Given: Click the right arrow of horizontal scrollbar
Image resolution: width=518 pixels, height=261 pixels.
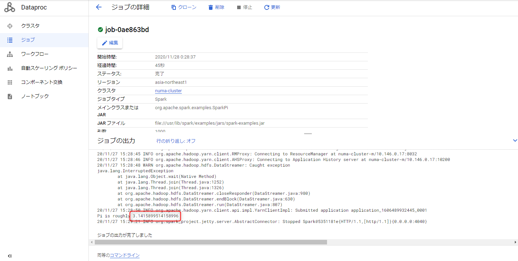Looking at the screenshot, I should tap(515, 242).
